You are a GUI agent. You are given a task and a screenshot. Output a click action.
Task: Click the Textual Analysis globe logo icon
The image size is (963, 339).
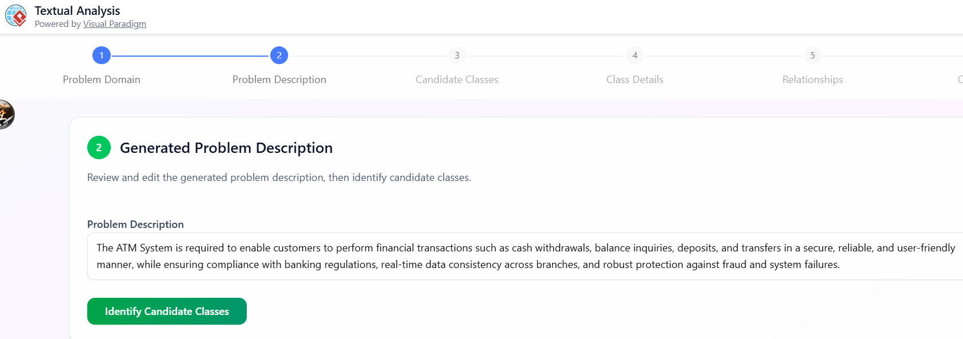point(16,16)
